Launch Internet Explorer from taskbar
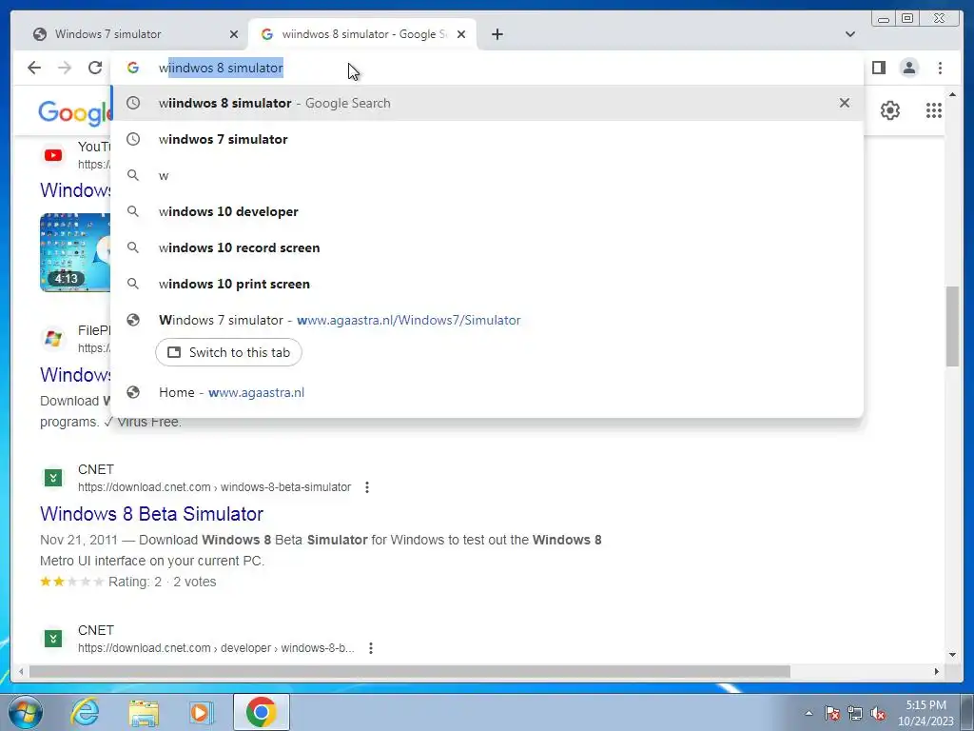974x731 pixels. 85,712
